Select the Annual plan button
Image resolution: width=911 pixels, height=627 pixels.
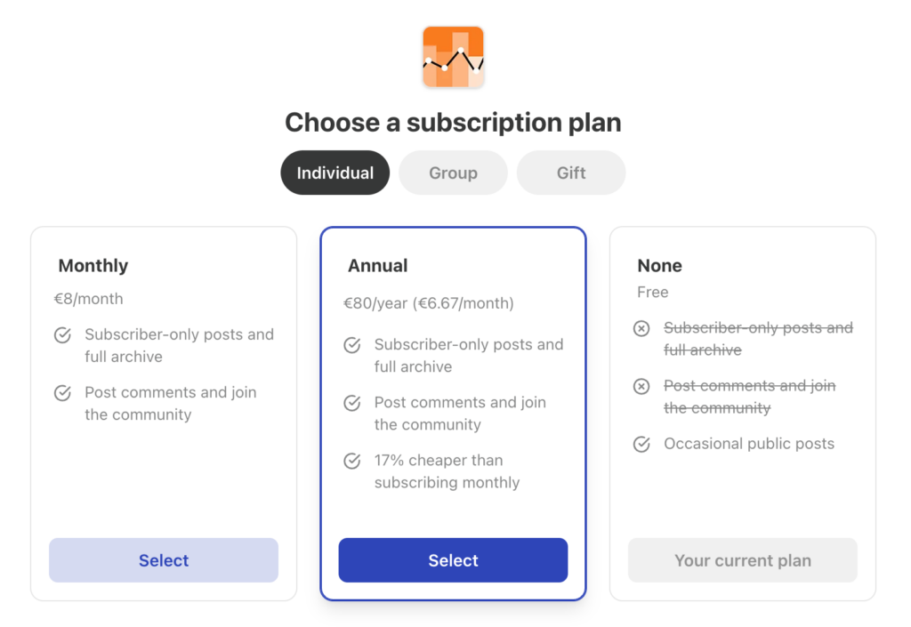pyautogui.click(x=453, y=560)
